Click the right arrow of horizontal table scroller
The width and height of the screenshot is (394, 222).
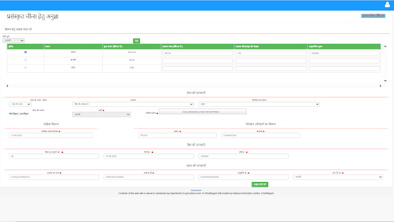pyautogui.click(x=380, y=86)
